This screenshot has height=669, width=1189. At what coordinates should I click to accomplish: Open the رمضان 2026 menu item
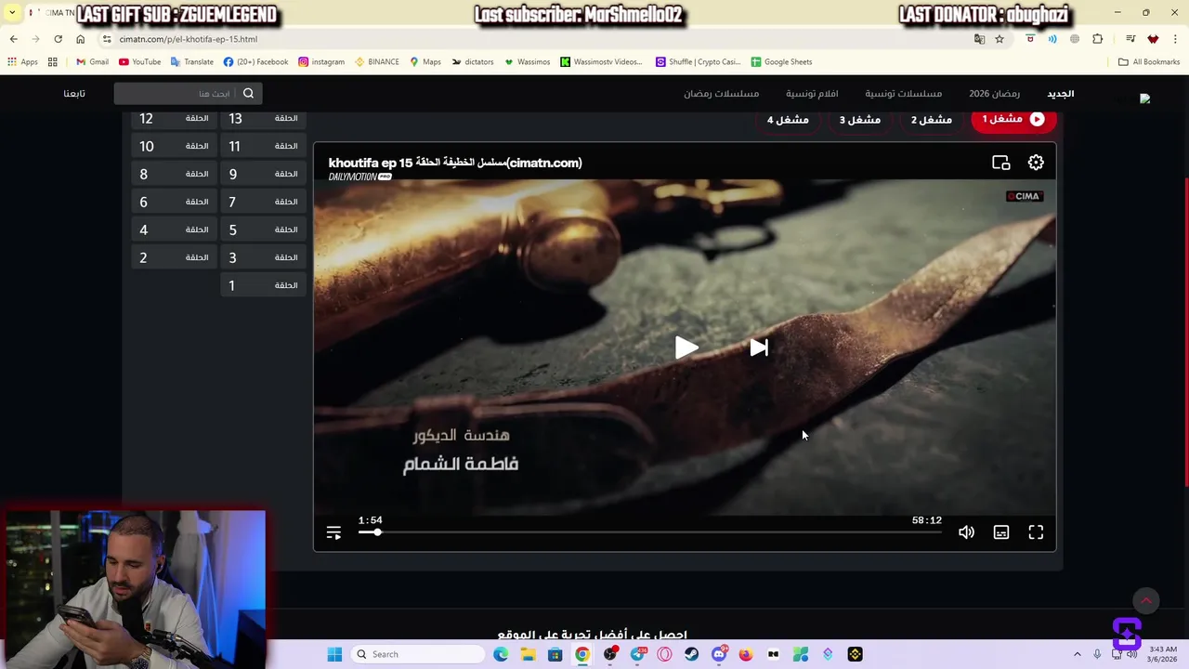[x=994, y=94]
